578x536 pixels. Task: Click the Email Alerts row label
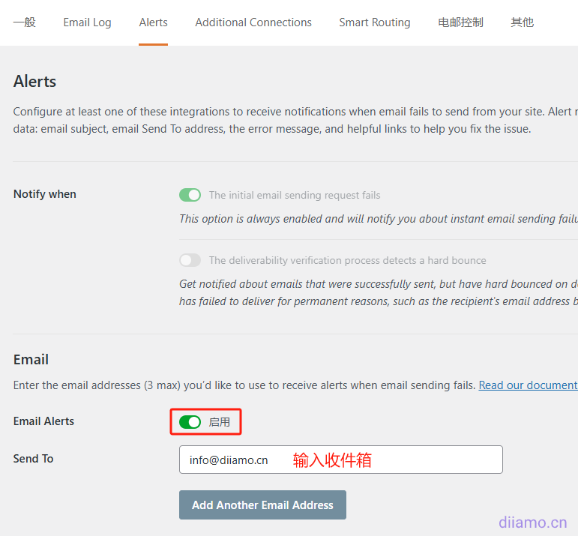point(43,421)
